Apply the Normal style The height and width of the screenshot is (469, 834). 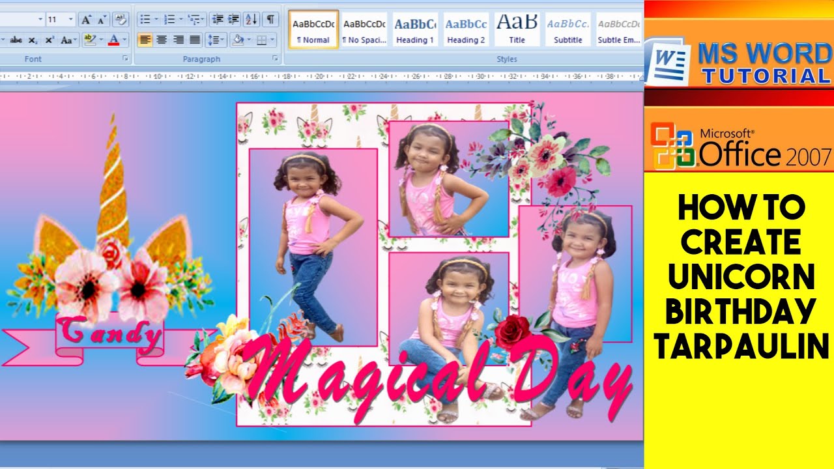[x=313, y=30]
